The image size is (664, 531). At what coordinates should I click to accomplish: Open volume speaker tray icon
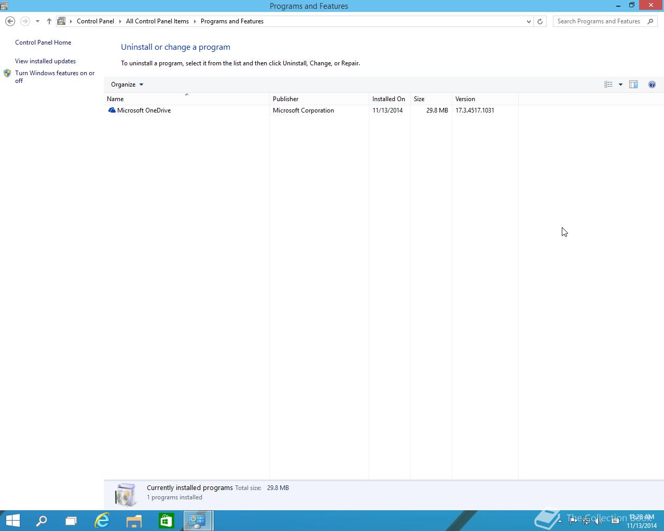pos(599,521)
